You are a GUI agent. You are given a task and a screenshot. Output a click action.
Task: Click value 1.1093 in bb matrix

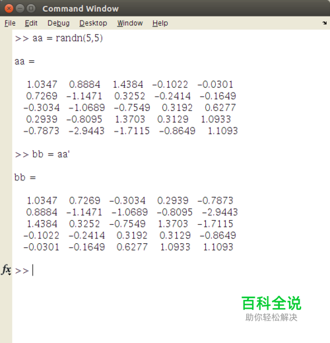pyautogui.click(x=218, y=247)
